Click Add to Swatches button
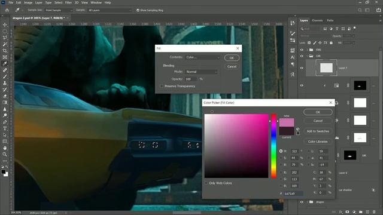This screenshot has width=383, height=215. 318,131
